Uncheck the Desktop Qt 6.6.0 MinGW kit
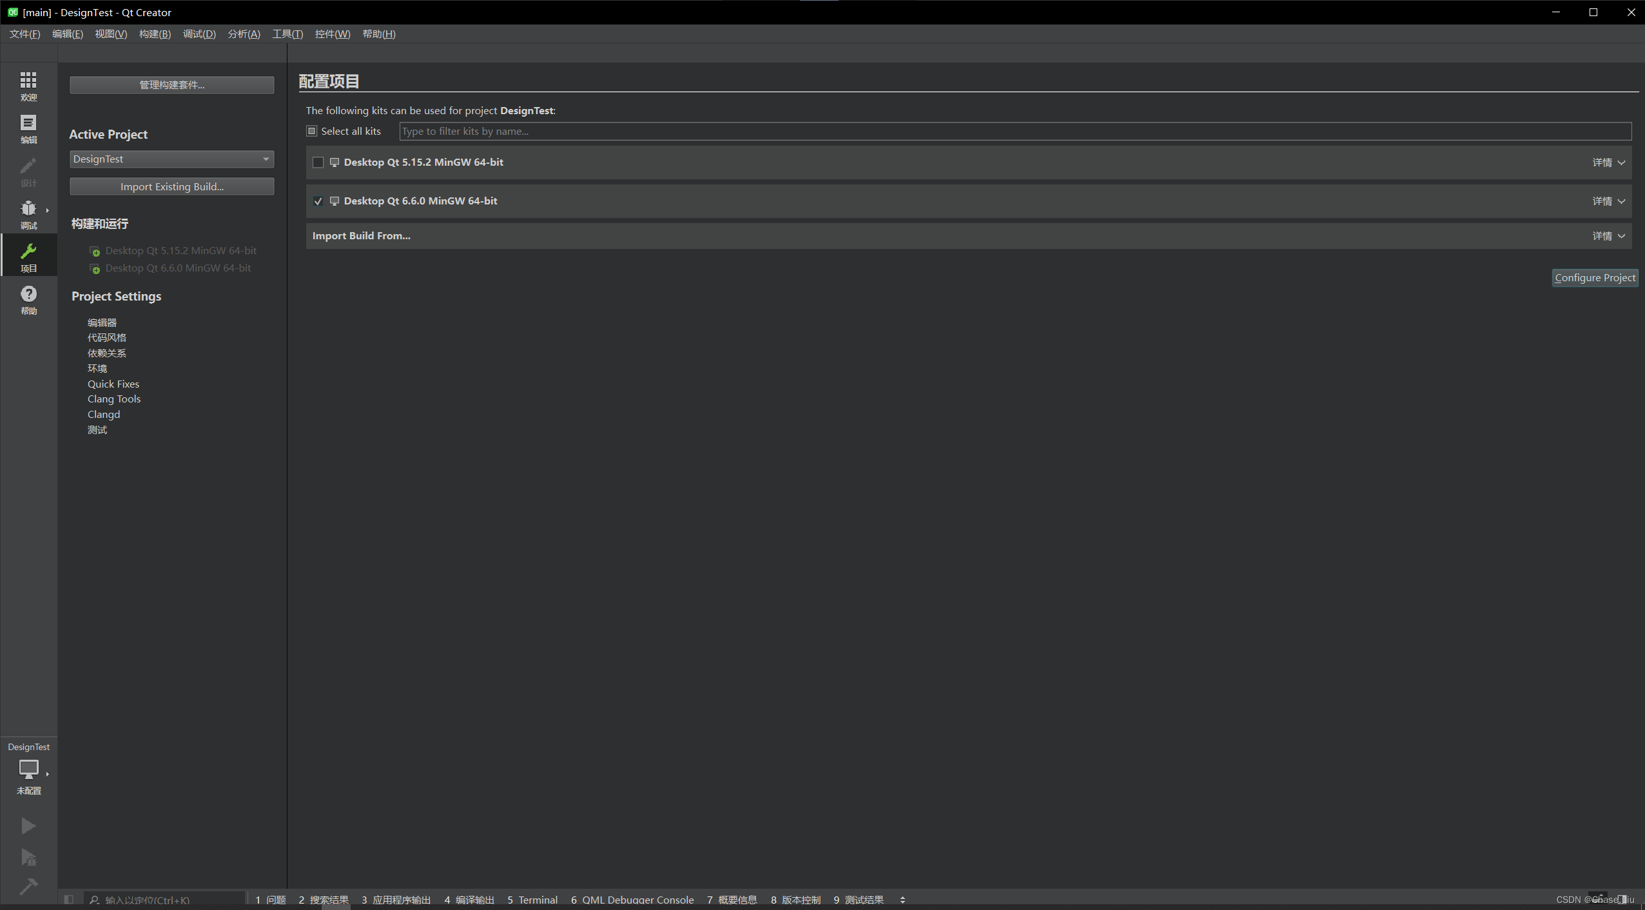Screen dimensions: 1645x910 click(318, 201)
